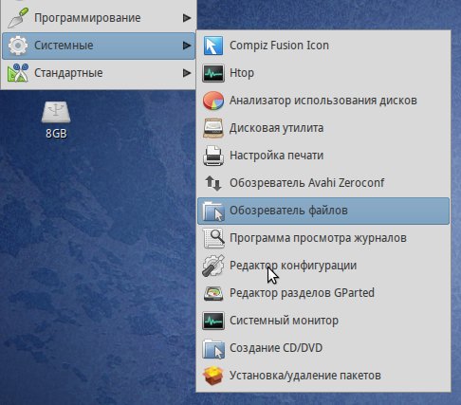
Task: Select the Стандартные category
Action: click(99, 73)
